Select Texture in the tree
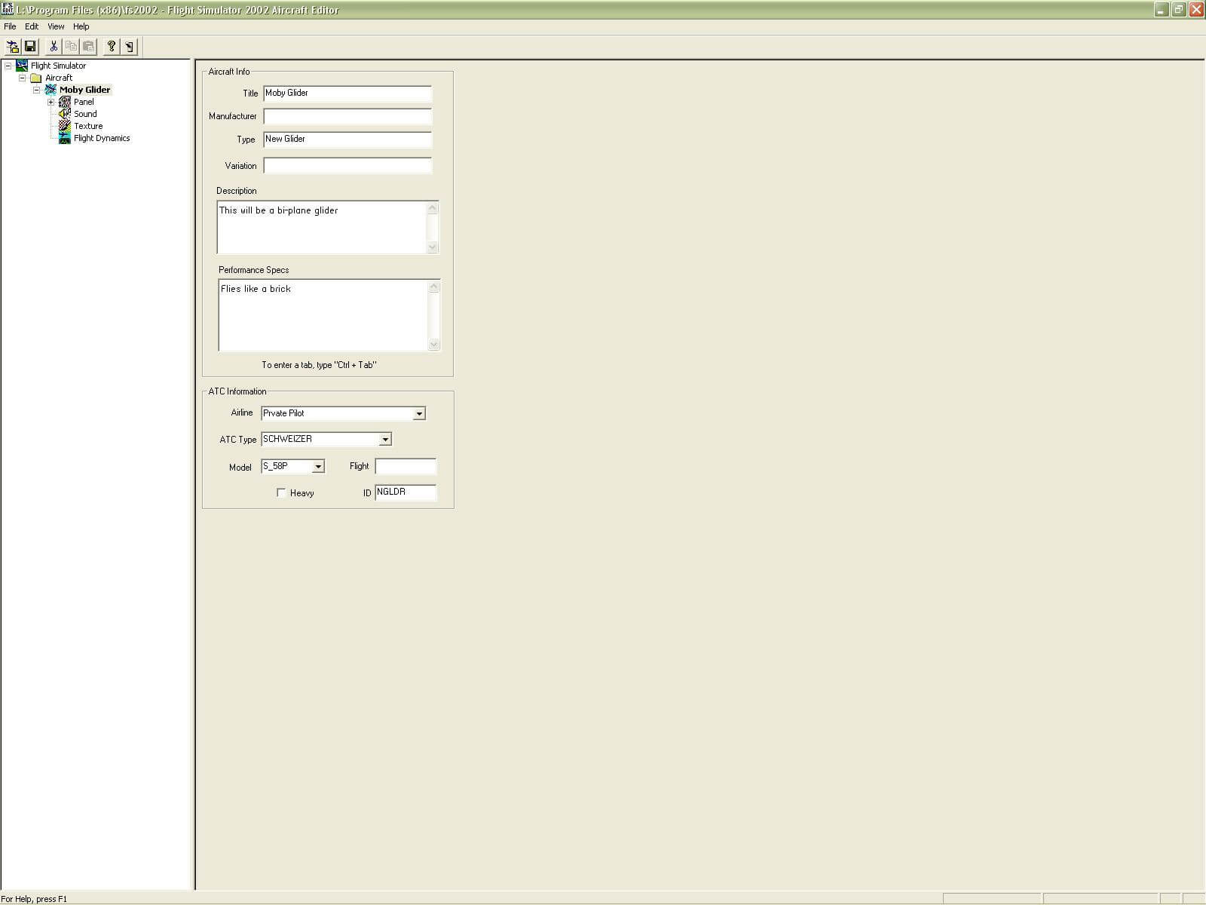The width and height of the screenshot is (1206, 905). point(88,126)
